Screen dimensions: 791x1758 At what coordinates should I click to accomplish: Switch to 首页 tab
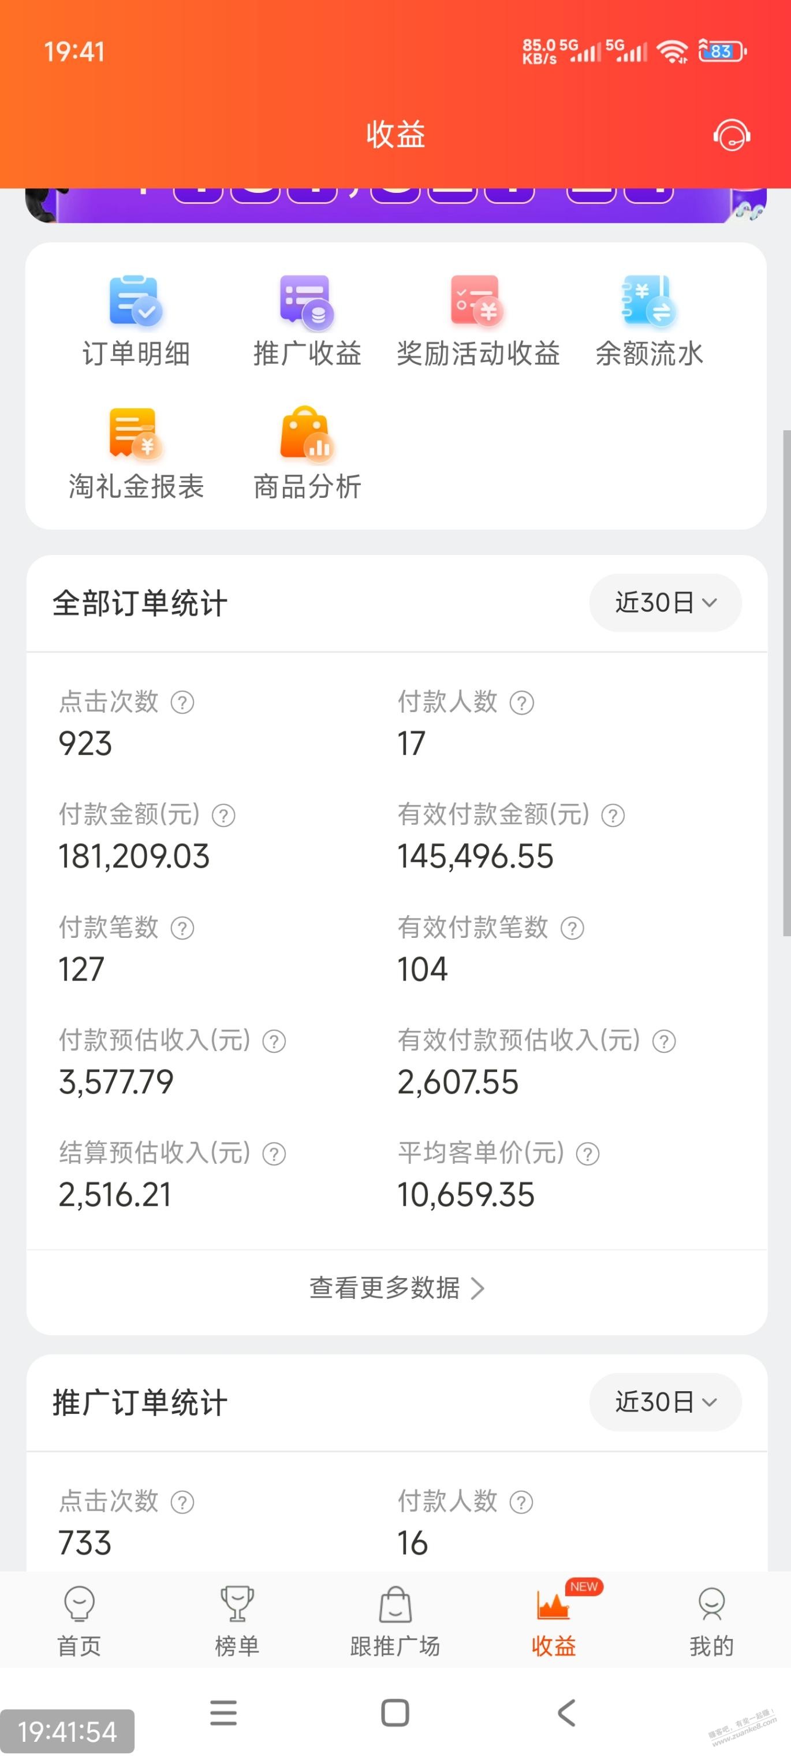pos(79,1621)
